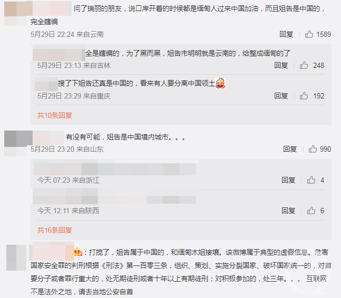
Task: Like the reply from 陕西 with 6 likes
Action: point(311,211)
